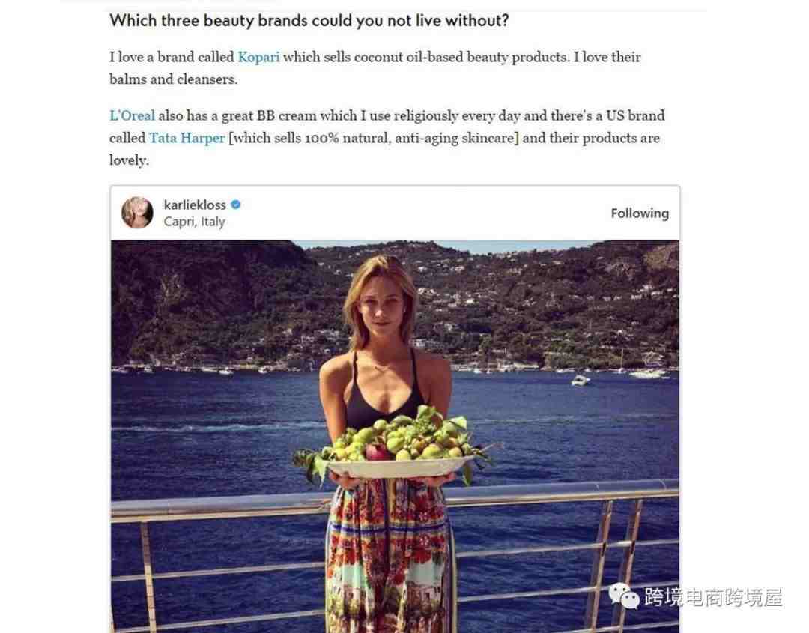Screen dimensions: 809x633
Task: Click the white boat on the water
Action: 581,381
